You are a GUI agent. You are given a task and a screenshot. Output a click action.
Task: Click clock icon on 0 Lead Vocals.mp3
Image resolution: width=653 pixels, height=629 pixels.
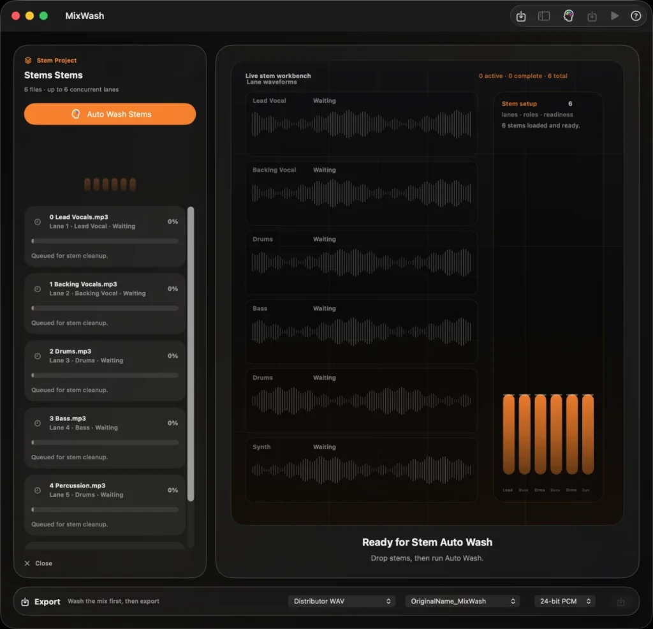[38, 222]
